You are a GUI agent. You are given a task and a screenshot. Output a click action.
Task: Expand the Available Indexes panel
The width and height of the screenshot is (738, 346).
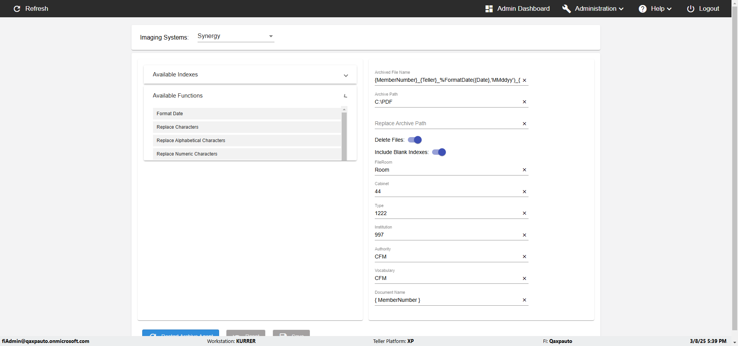point(346,75)
